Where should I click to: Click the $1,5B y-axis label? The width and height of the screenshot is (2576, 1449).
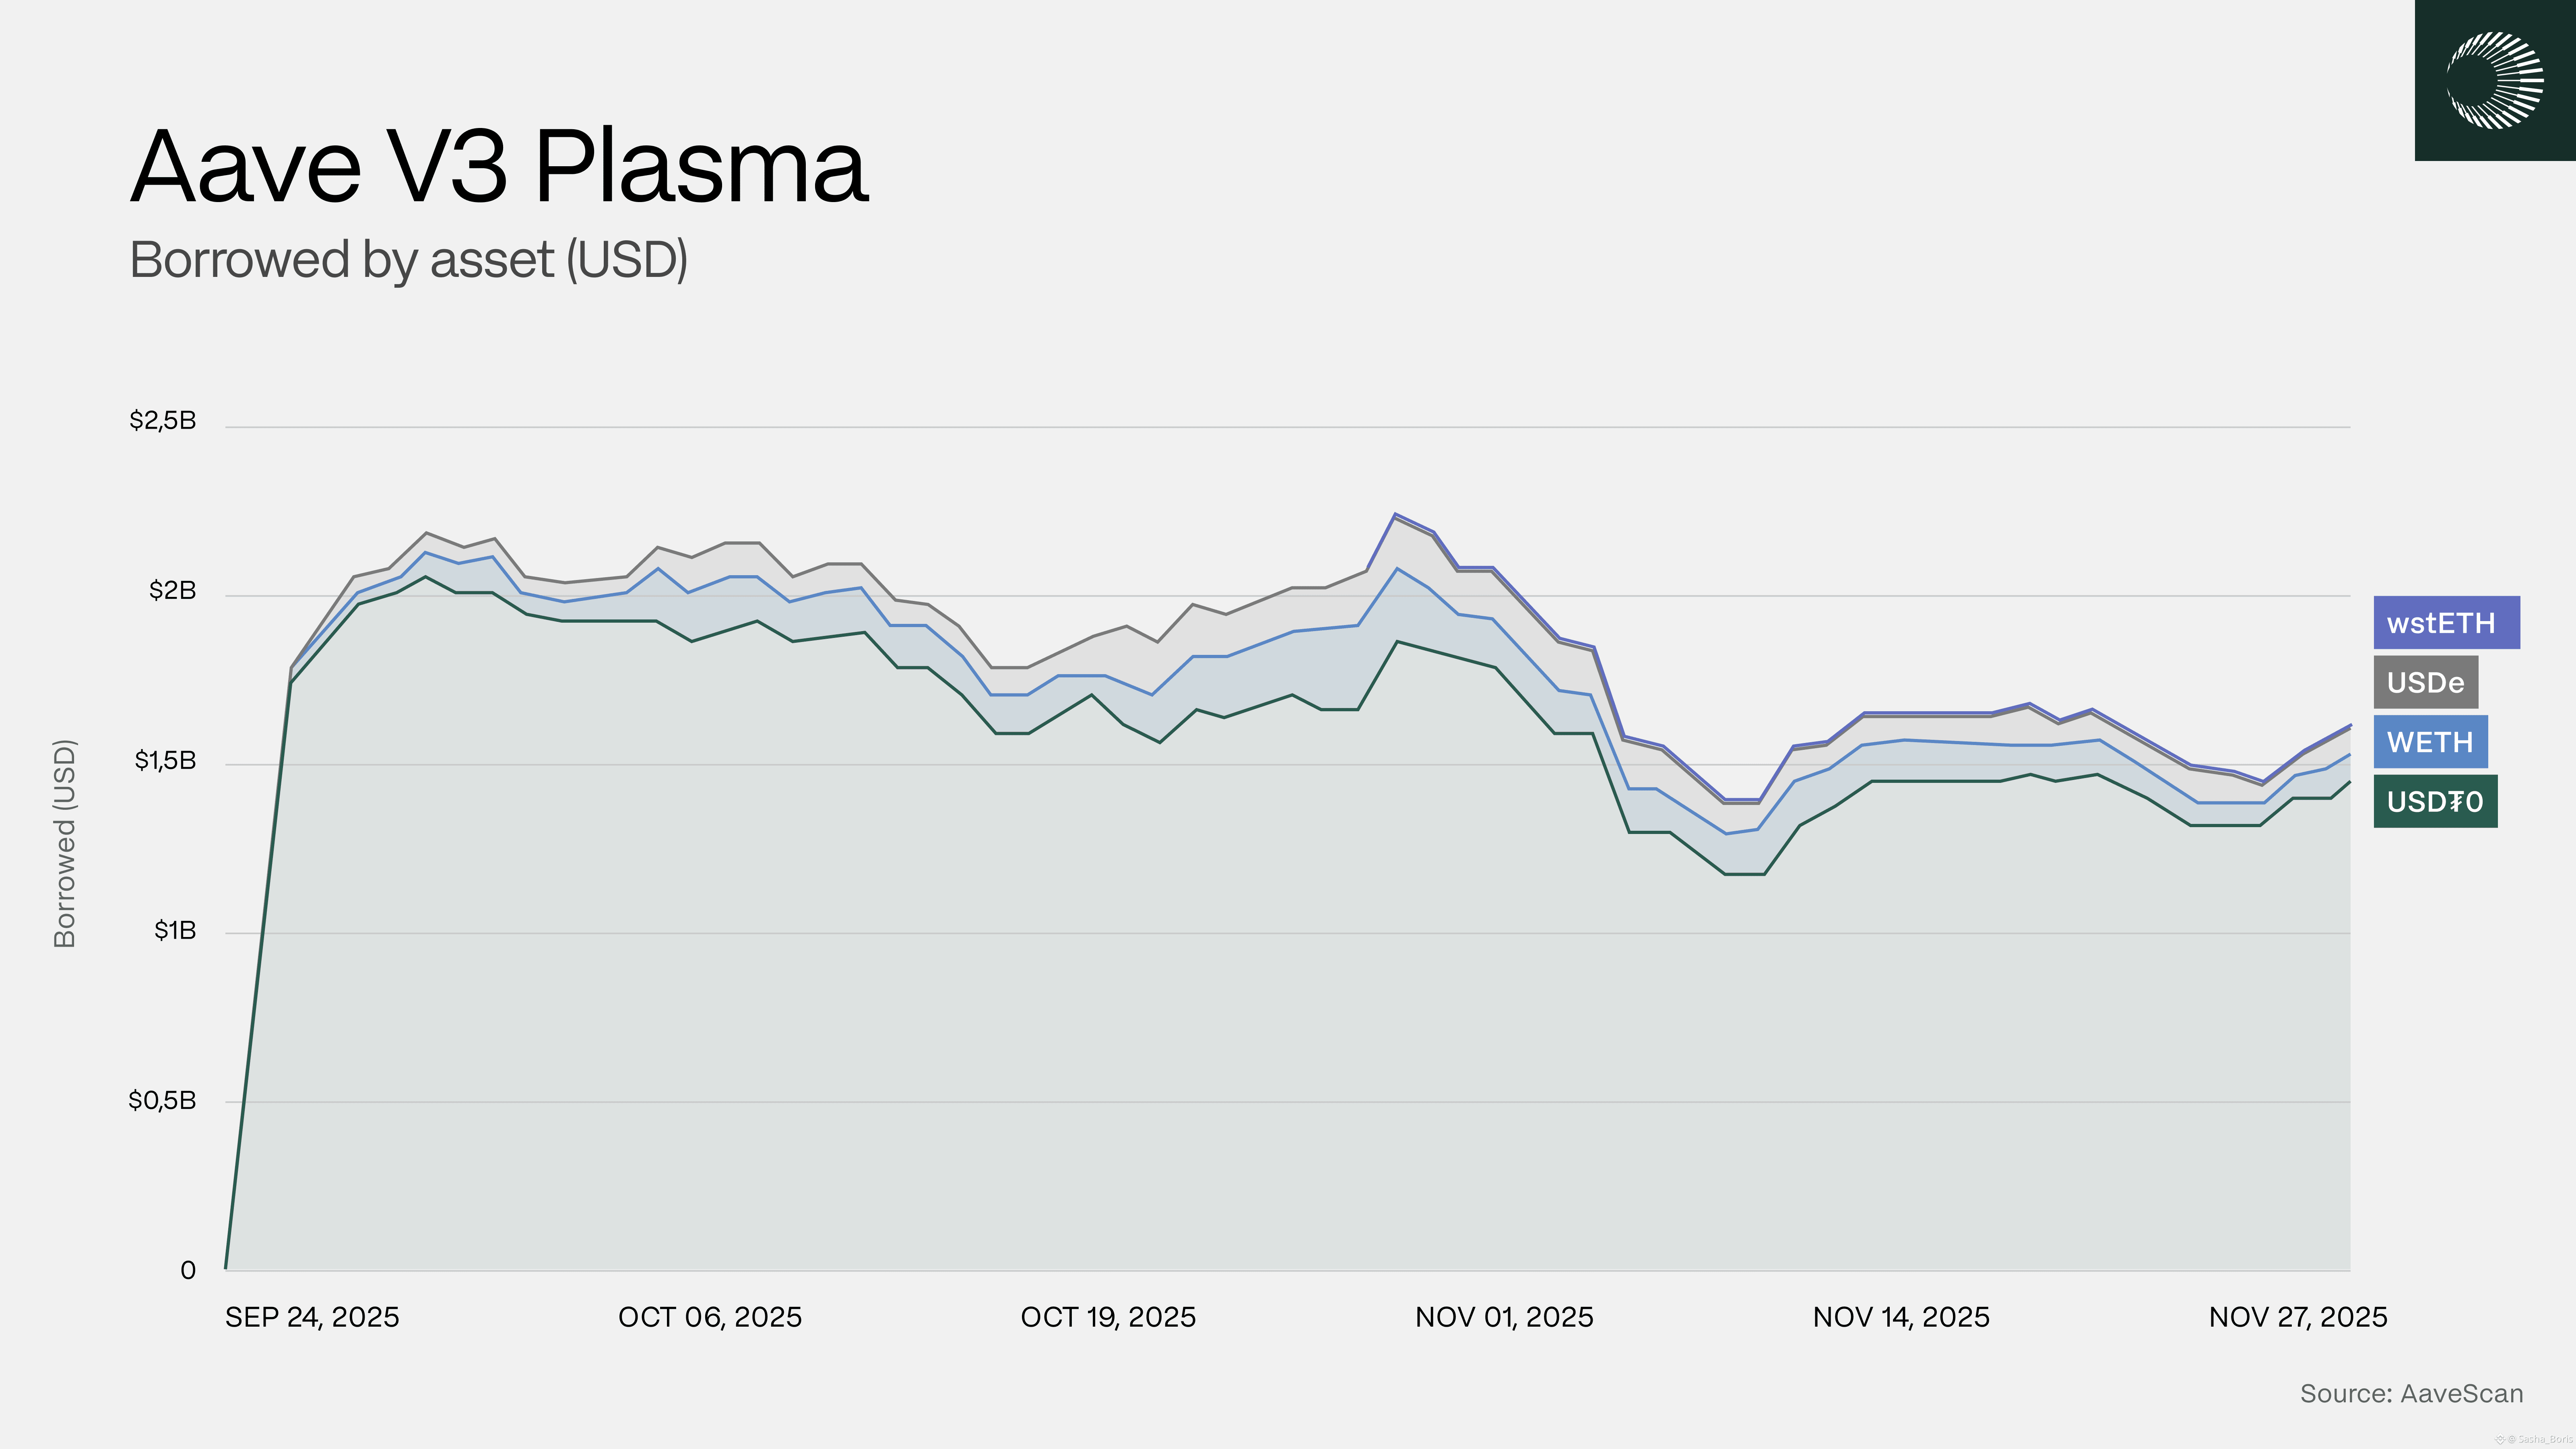pos(165,761)
